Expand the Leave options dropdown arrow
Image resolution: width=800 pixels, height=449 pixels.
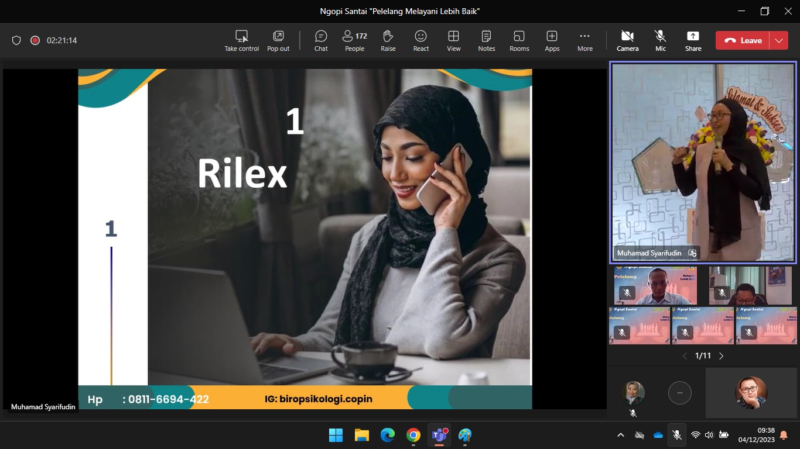tap(778, 40)
